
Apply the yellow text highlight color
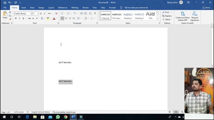pyautogui.click(x=48, y=18)
